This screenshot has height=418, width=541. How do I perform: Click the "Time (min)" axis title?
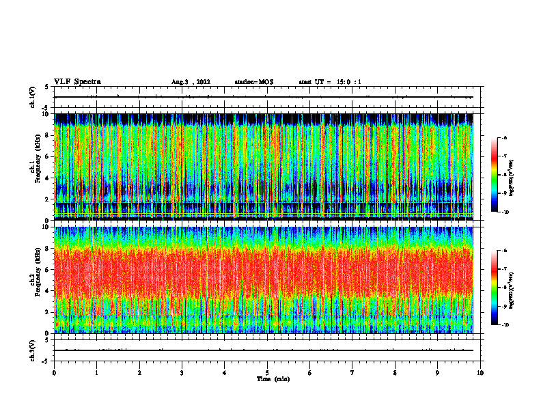tap(273, 379)
